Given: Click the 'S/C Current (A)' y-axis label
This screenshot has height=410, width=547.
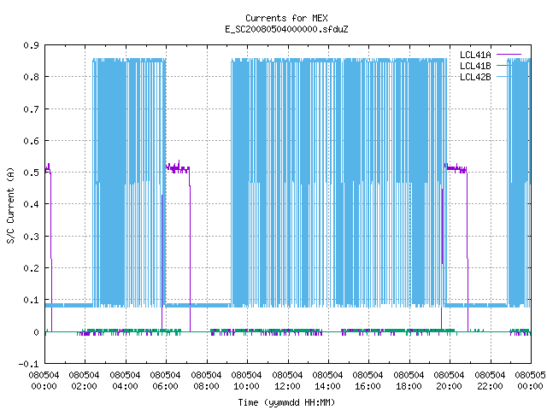Looking at the screenshot, I should point(10,205).
